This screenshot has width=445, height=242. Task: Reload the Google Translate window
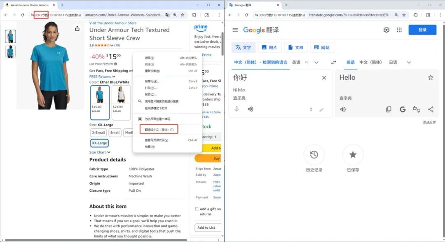click(247, 15)
